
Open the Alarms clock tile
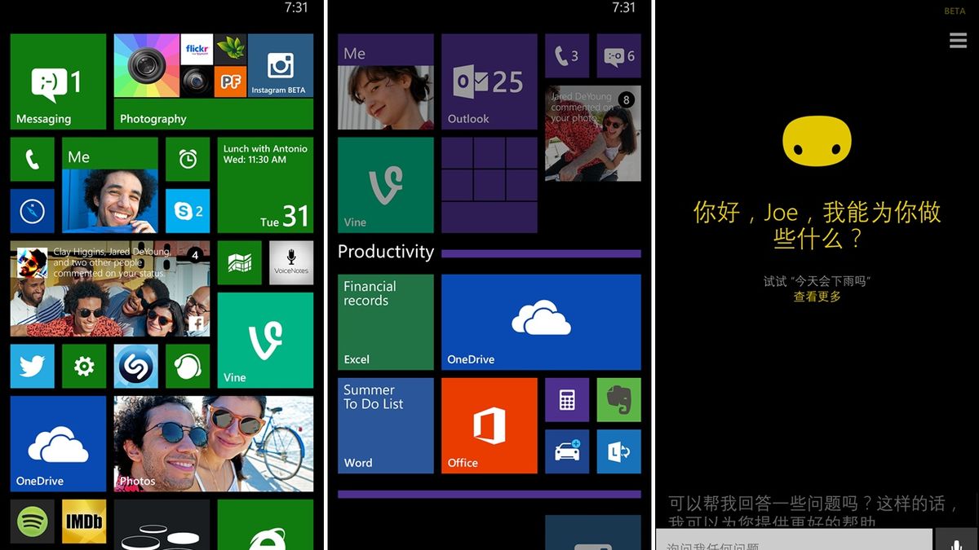188,159
